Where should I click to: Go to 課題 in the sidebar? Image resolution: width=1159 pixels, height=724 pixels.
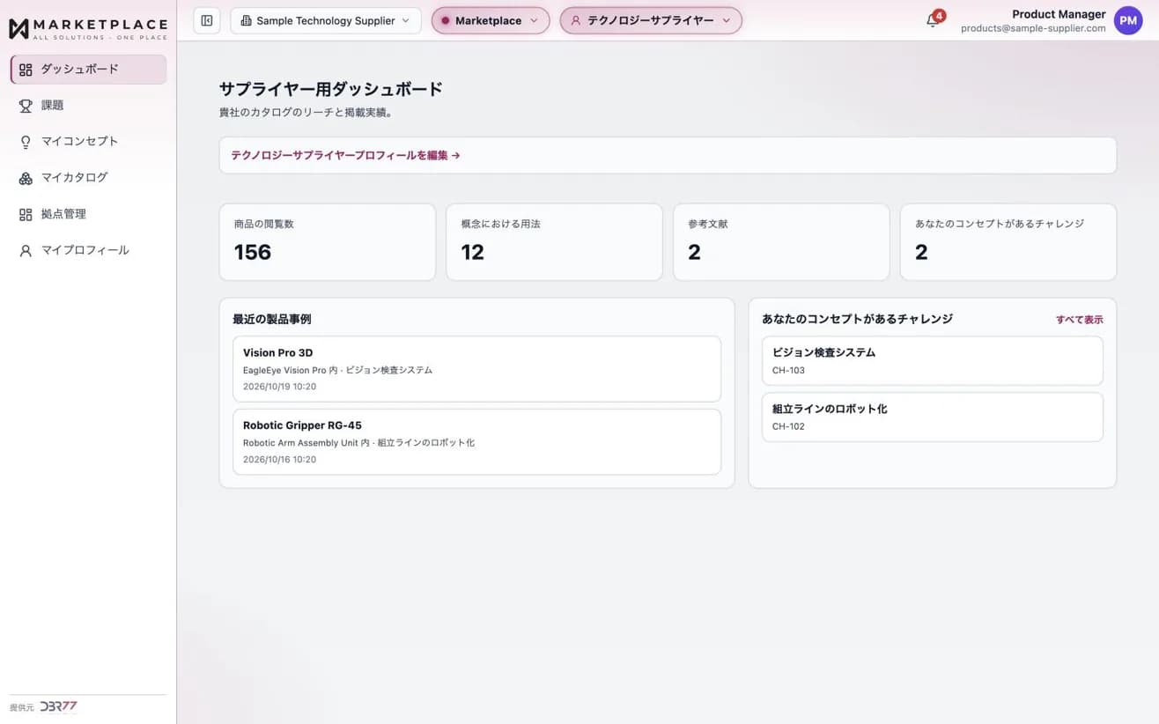88,106
